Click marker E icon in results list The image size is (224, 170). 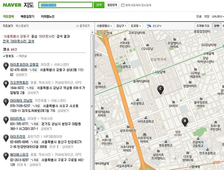pos(6,138)
